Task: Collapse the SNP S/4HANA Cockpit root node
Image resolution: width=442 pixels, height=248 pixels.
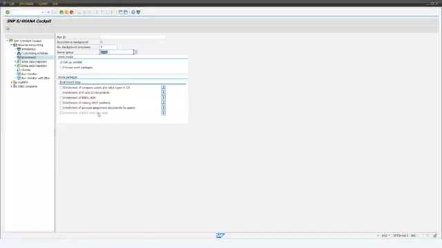Action: (x=8, y=41)
